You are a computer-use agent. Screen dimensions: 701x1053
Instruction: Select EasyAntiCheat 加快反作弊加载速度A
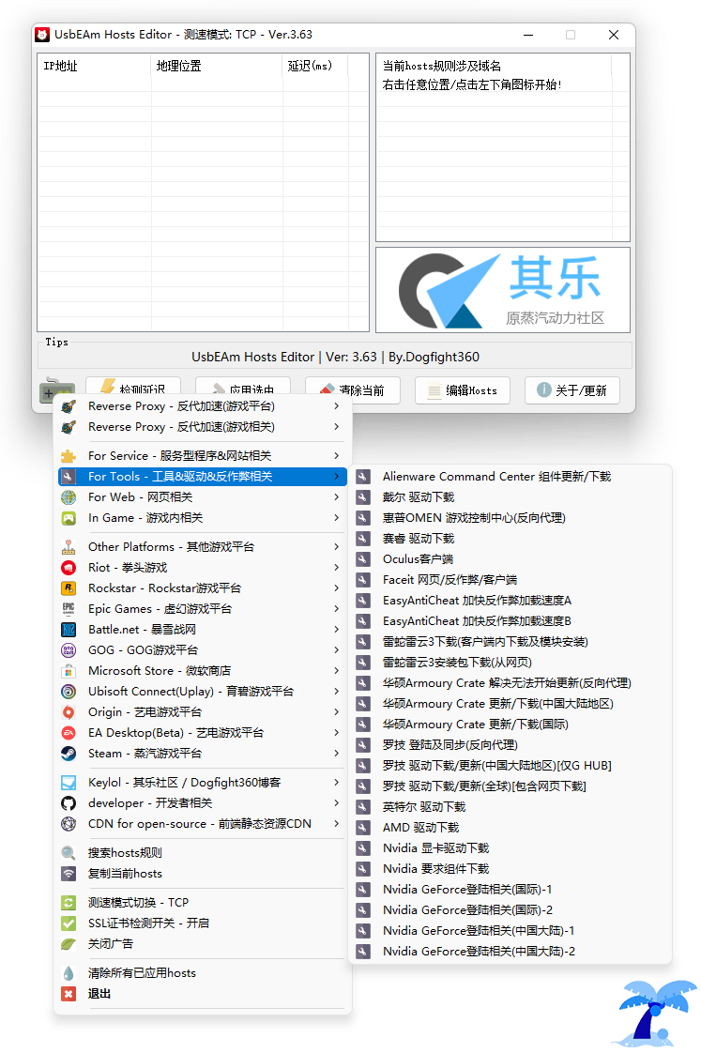pos(509,601)
